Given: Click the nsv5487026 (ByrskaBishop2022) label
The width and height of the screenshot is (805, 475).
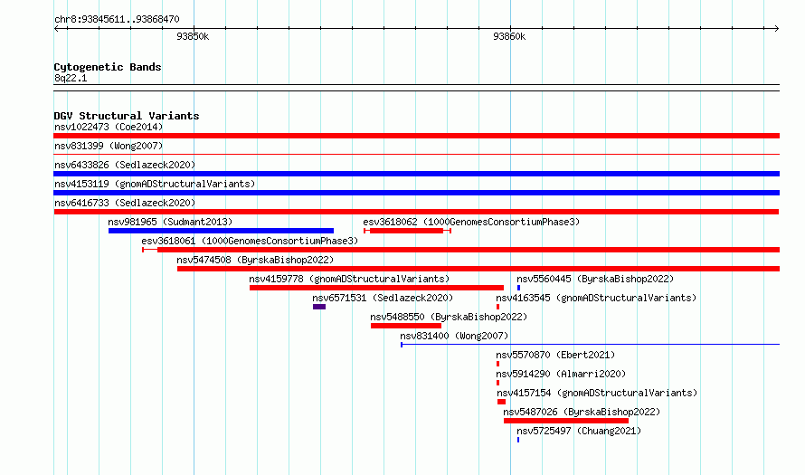Looking at the screenshot, I should 582,412.
